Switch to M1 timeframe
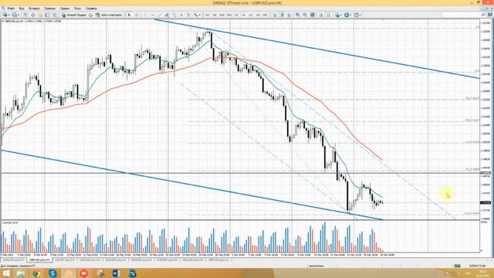This screenshot has width=494, height=278. point(208,15)
